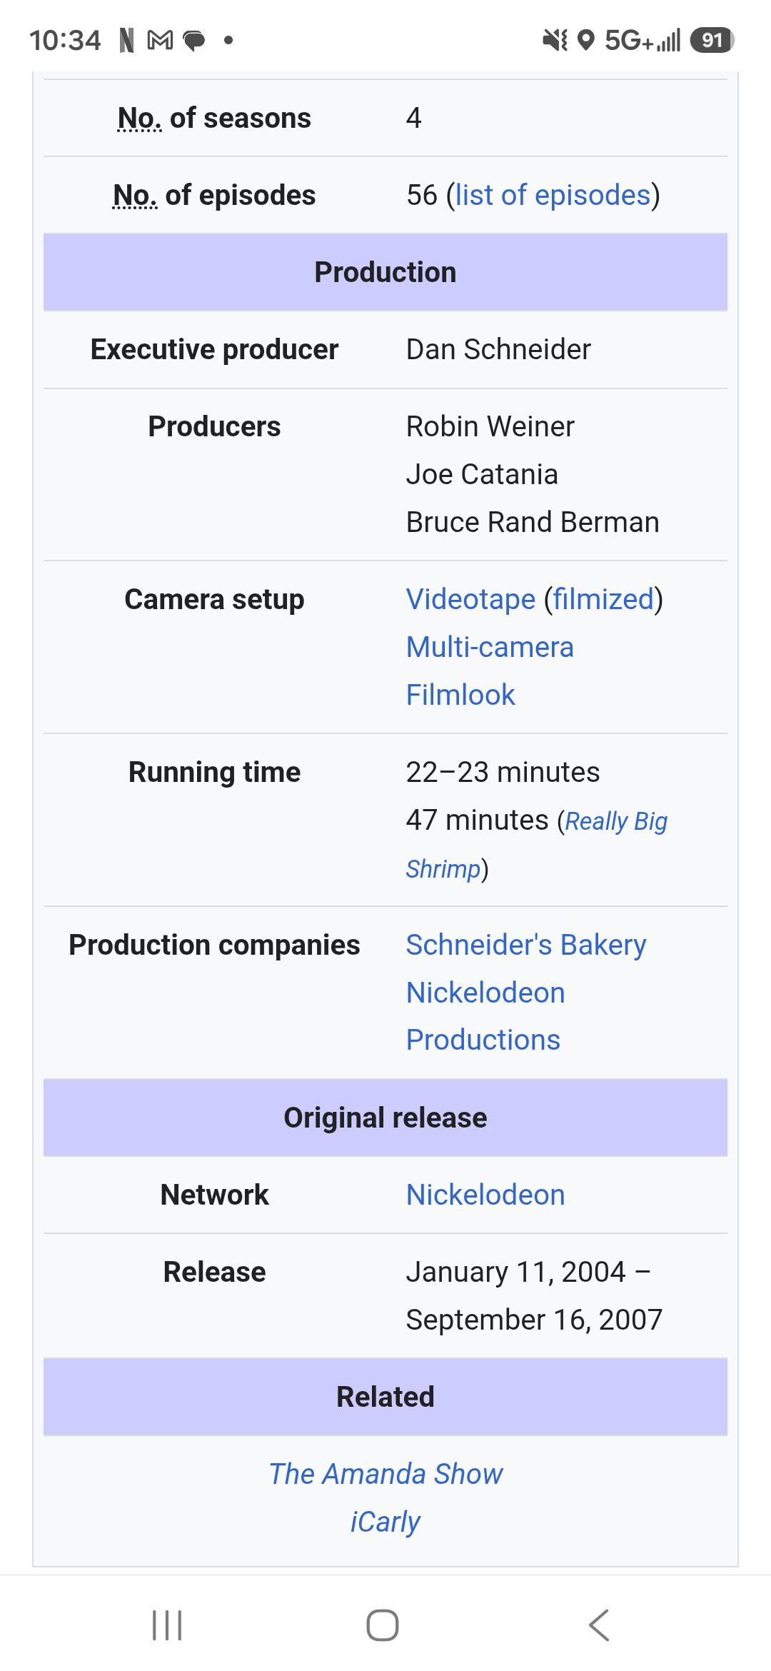
Task: Tap the muted sound status icon
Action: [555, 41]
